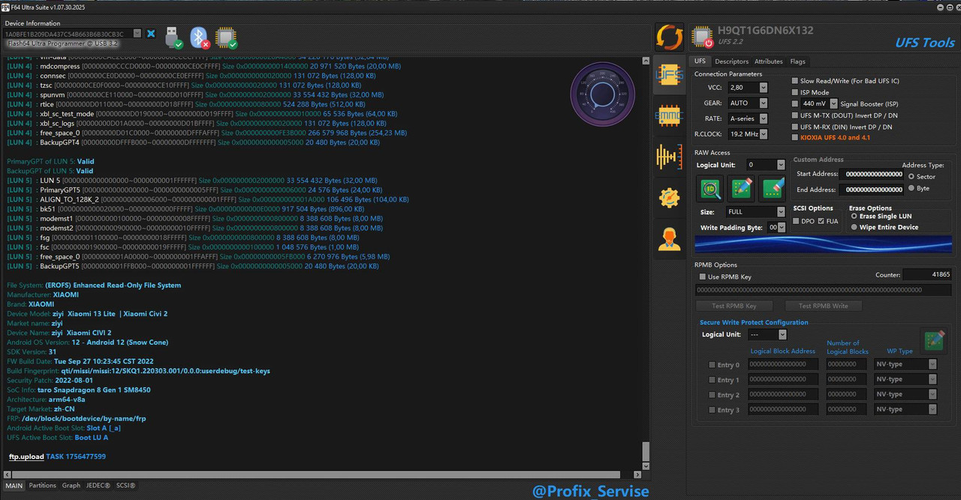Toggle the DPO SCSI option
The width and height of the screenshot is (961, 500).
coord(797,221)
